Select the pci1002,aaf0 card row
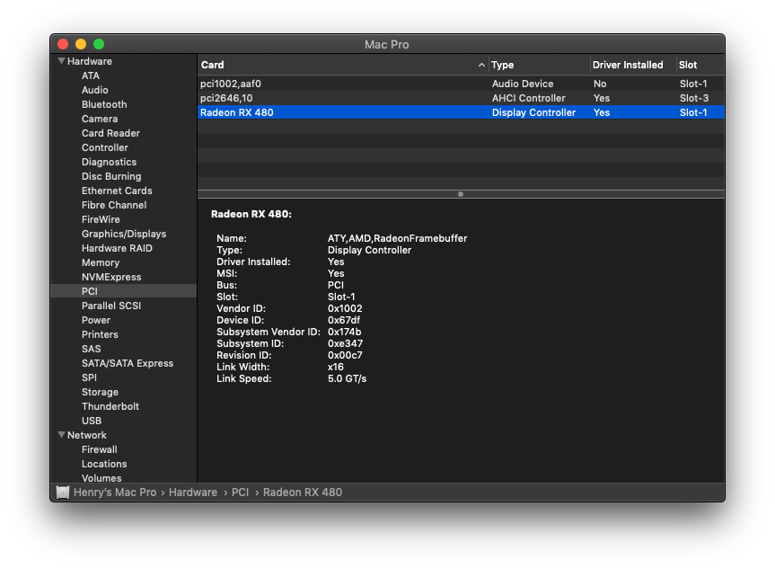Screen dimensions: 775x568 (x=461, y=84)
